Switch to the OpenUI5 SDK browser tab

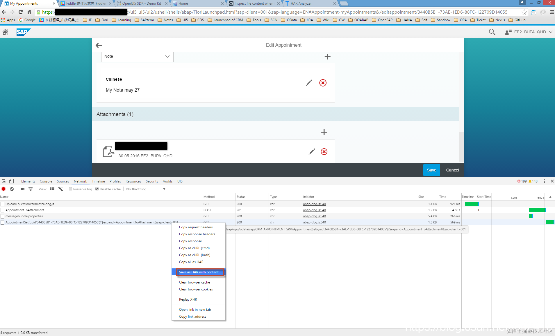tap(142, 3)
